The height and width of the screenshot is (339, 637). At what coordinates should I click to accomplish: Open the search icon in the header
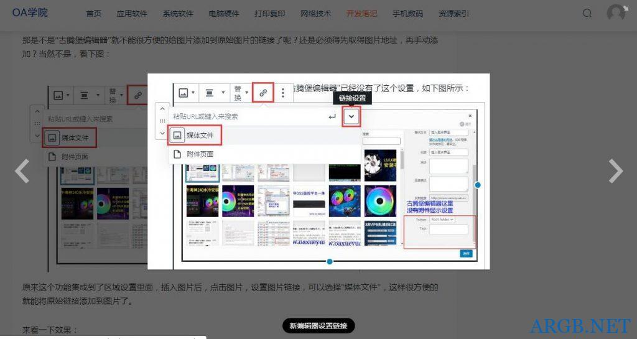click(x=587, y=14)
